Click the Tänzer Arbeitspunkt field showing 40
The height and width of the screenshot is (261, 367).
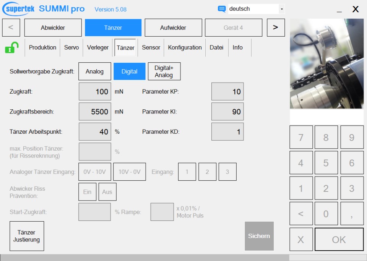coord(95,132)
